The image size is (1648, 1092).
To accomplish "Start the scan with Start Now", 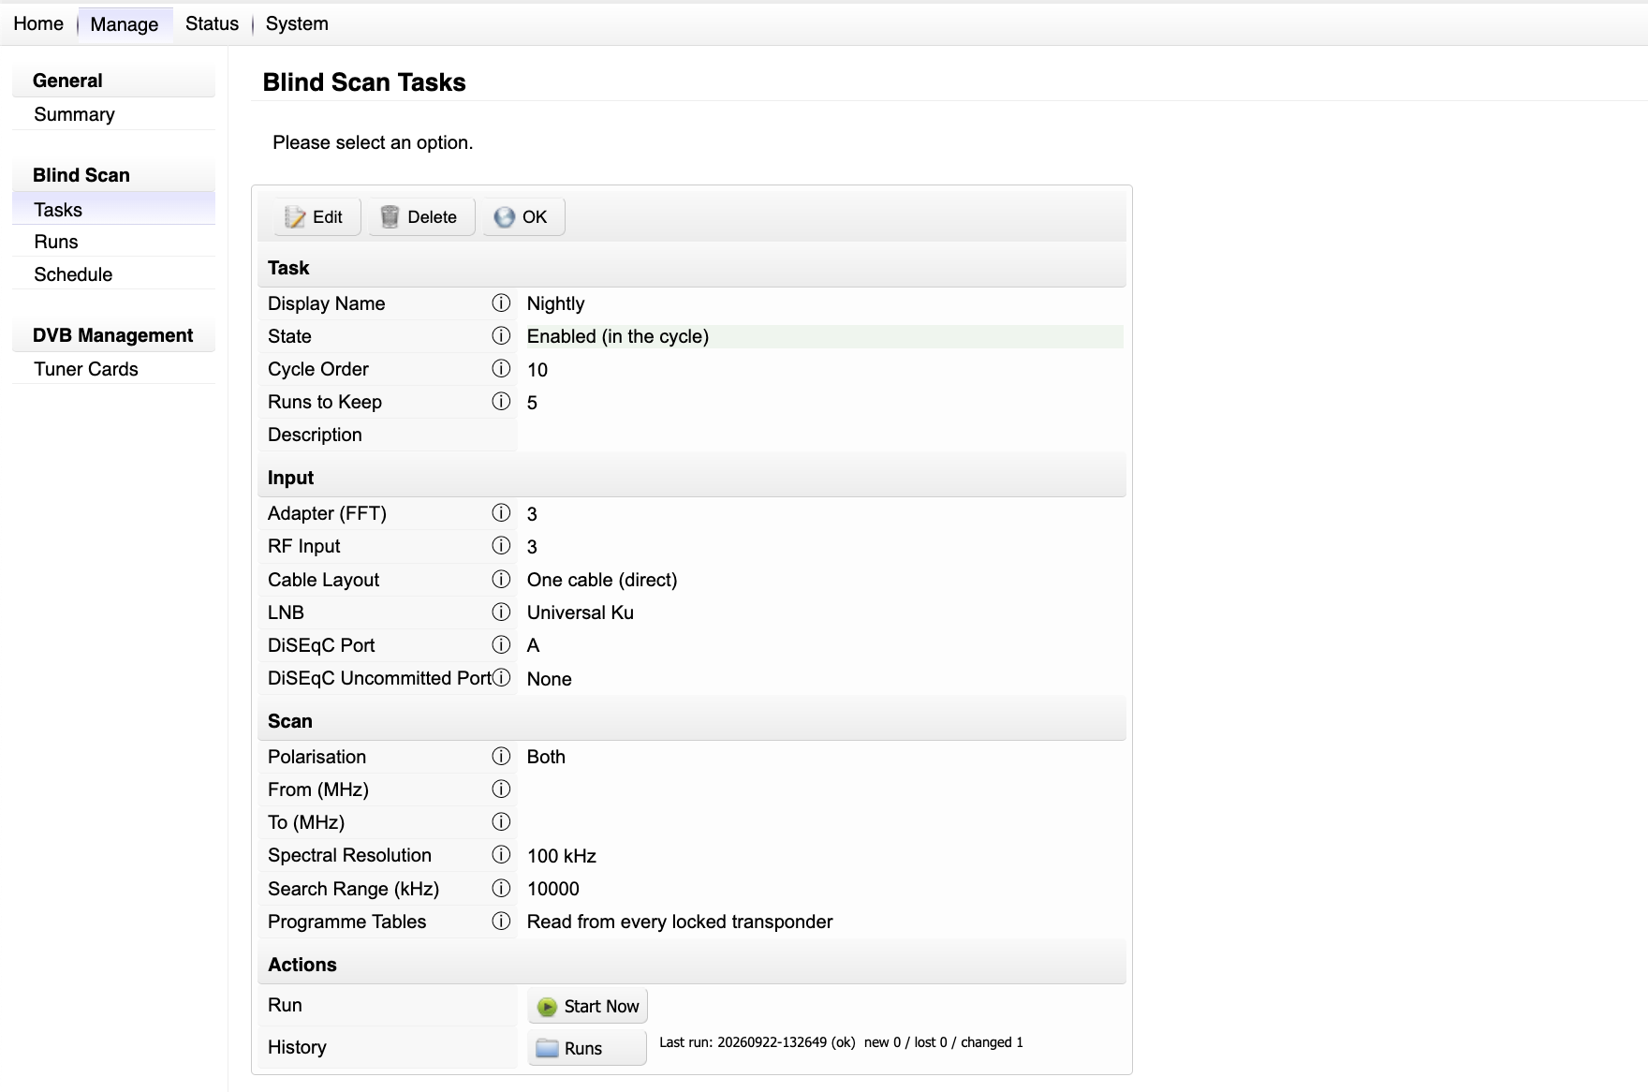I will click(587, 1006).
